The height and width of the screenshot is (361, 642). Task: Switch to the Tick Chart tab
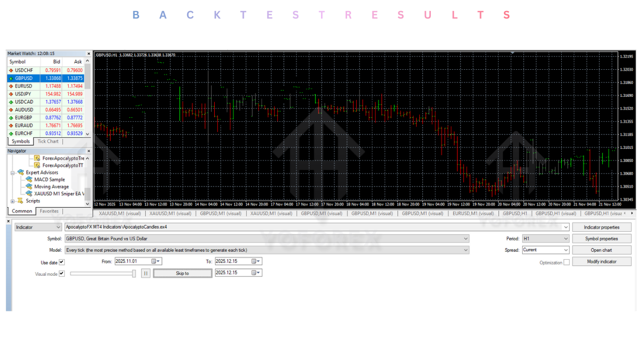pos(48,141)
